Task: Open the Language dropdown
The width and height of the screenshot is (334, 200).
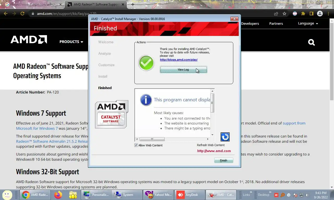Action: tap(308, 23)
